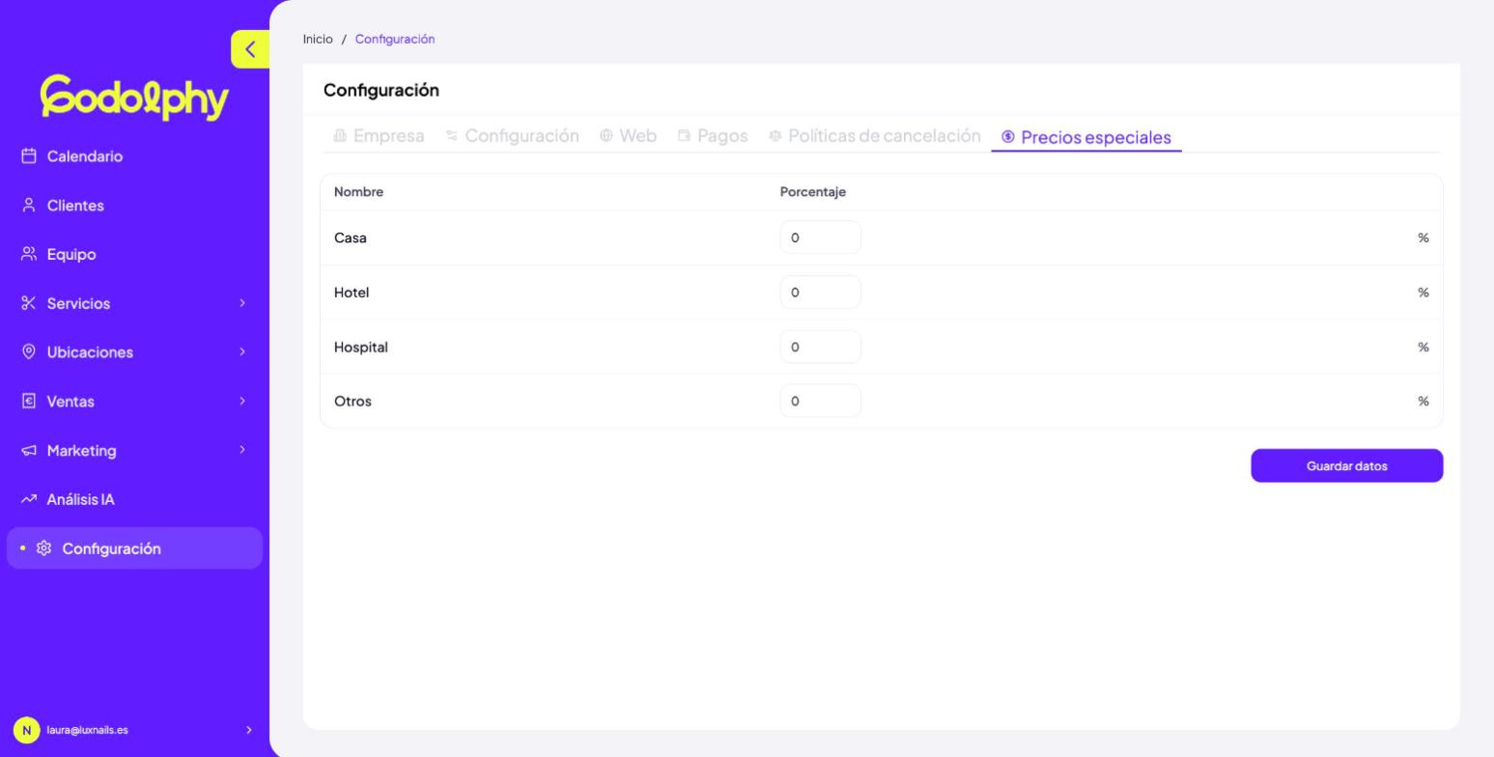Select the Precios especiales tab
Viewport: 1494px width, 757px height.
click(1086, 137)
